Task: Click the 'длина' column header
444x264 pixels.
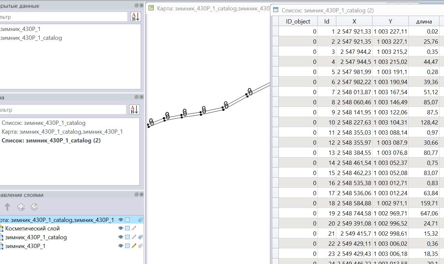Action: 424,22
